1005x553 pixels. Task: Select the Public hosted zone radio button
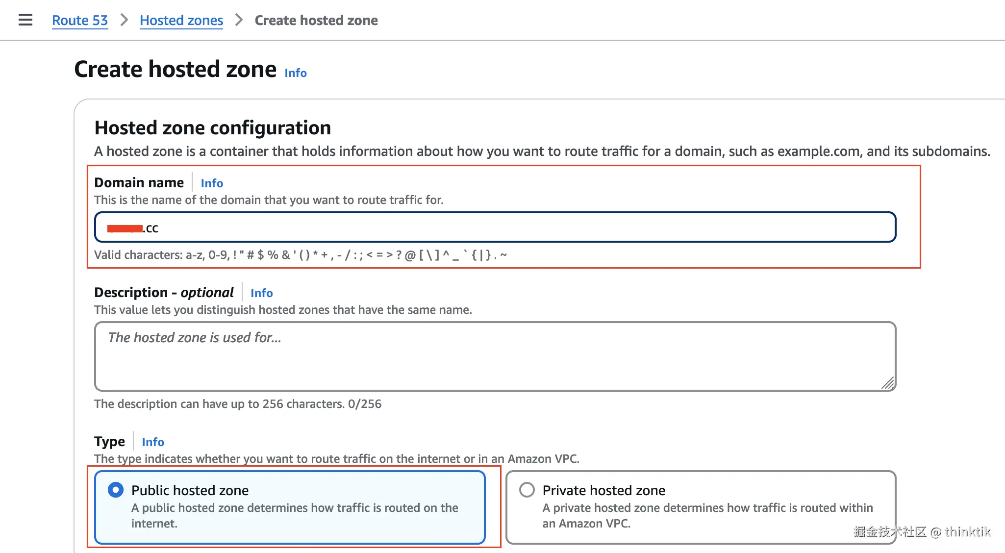pos(116,490)
